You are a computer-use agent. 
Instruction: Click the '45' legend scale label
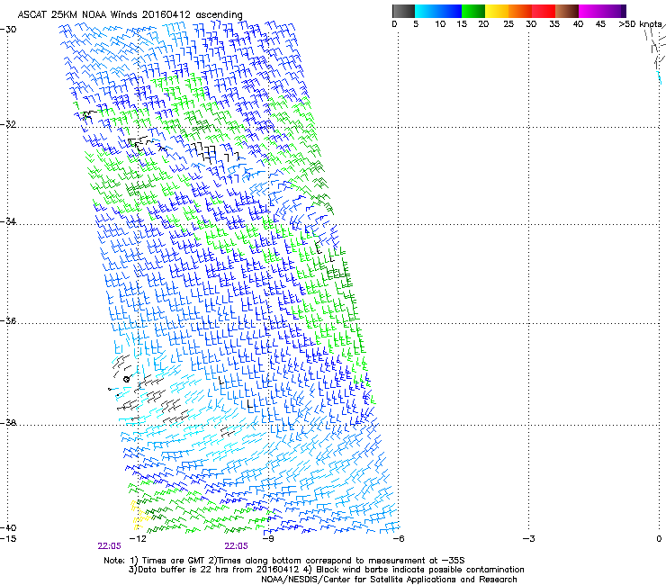tap(600, 24)
